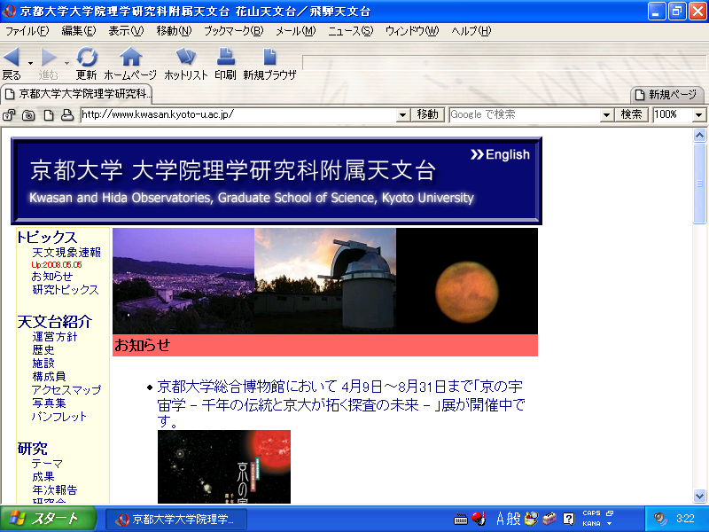Viewport: 709px width, 532px height.
Task: Open the 編集(E) menu
Action: (79, 31)
